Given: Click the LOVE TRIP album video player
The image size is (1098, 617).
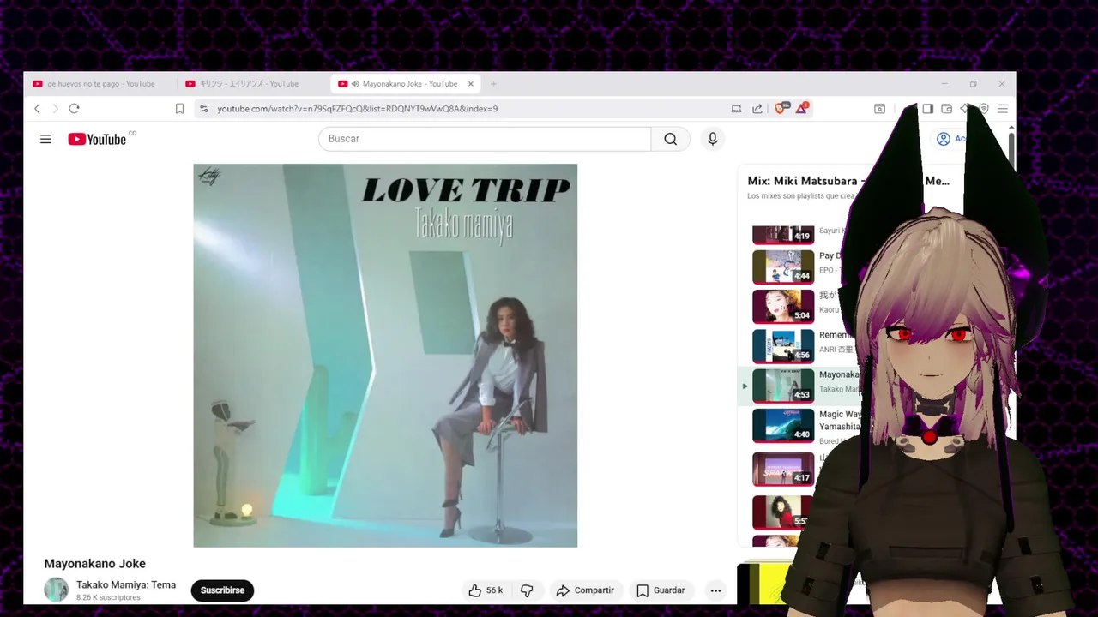Looking at the screenshot, I should coord(385,356).
